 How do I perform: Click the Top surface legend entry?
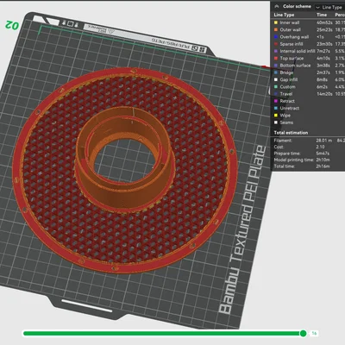pyautogui.click(x=292, y=58)
